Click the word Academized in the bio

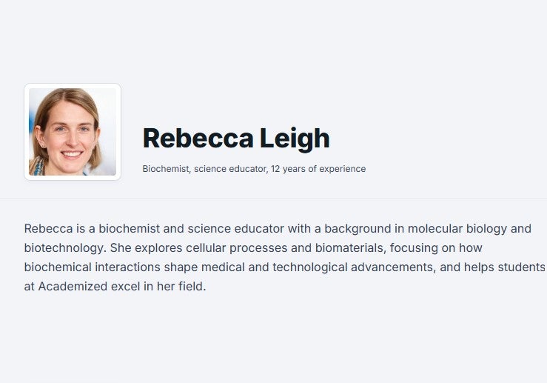73,286
